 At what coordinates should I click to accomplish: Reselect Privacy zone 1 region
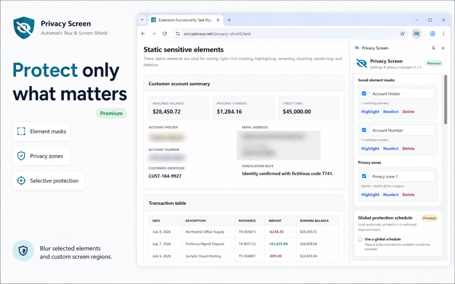click(391, 195)
